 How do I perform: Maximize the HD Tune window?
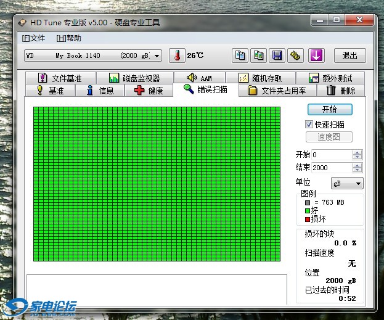[337, 20]
